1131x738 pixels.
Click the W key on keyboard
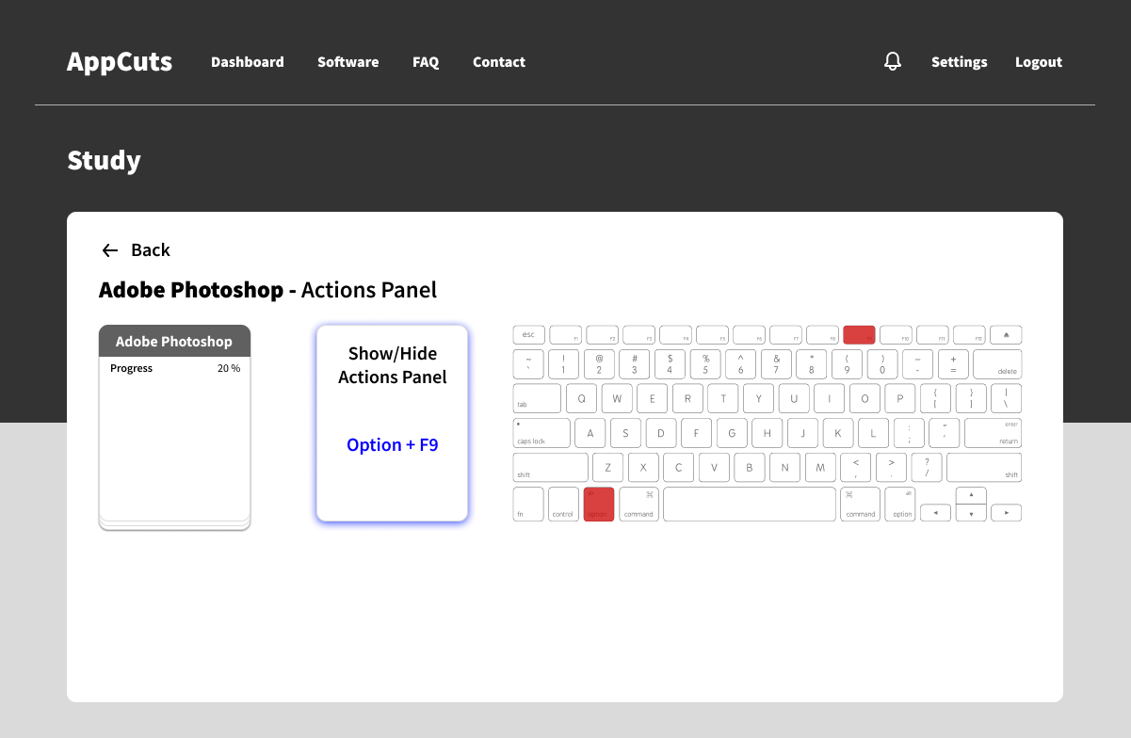pyautogui.click(x=617, y=397)
